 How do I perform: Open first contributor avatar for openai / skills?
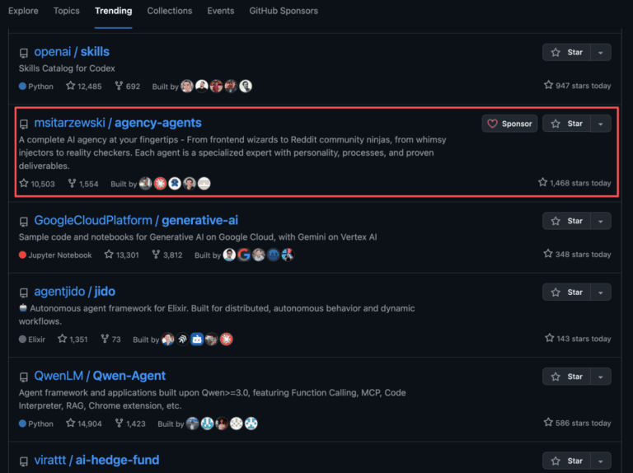pyautogui.click(x=187, y=86)
